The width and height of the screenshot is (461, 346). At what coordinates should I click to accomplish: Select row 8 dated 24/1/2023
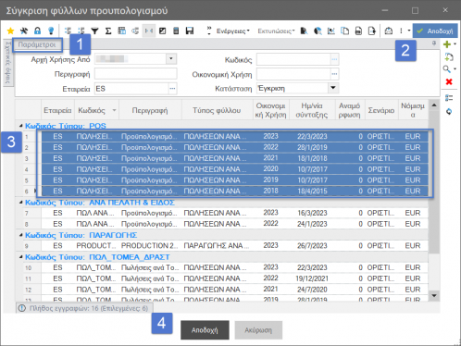[x=234, y=224]
